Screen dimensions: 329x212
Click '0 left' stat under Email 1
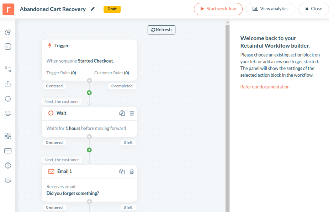[128, 207]
